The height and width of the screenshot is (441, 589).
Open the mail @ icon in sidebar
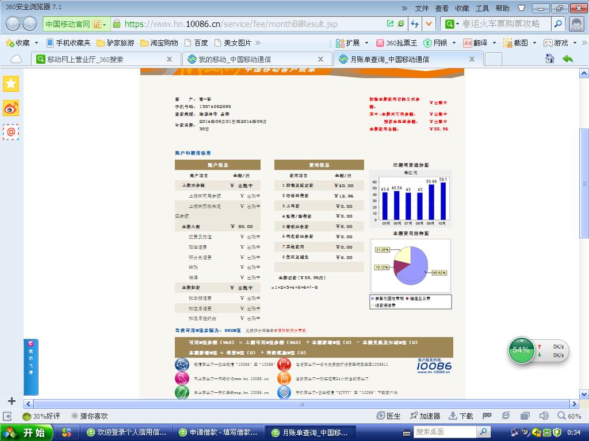11,132
